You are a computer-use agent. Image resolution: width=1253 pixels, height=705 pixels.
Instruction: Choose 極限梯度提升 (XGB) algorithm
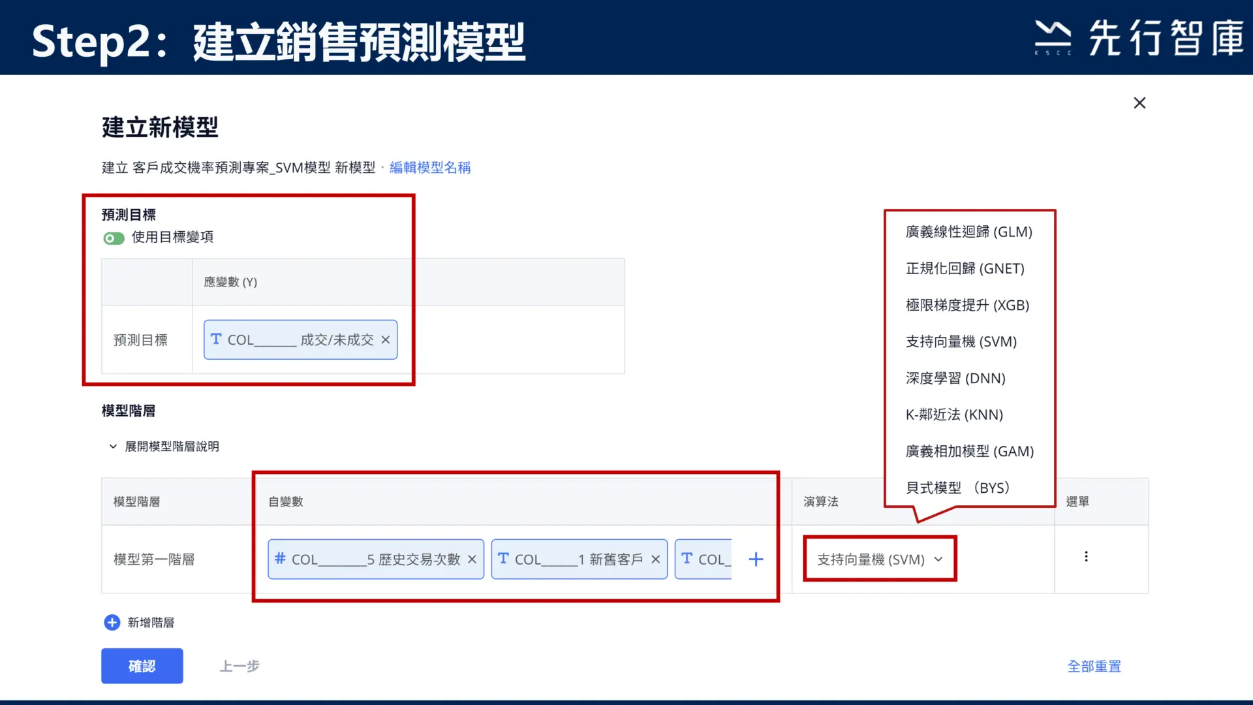[x=968, y=305]
